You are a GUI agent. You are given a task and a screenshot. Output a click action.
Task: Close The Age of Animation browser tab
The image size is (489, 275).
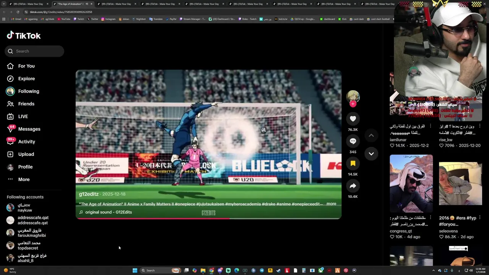tap(91, 4)
